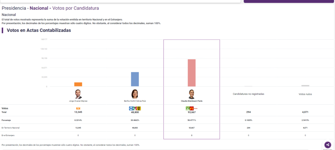Click the Votos nulos column label
Image resolution: width=335 pixels, height=150 pixels.
305,94
